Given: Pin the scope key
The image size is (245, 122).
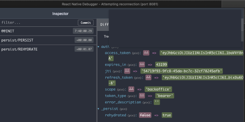Looking at the screenshot, I should [x=120, y=90].
